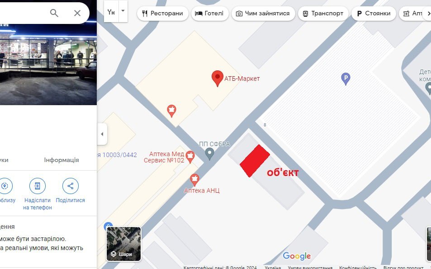Click the Надіслати на телефон icon

38,186
